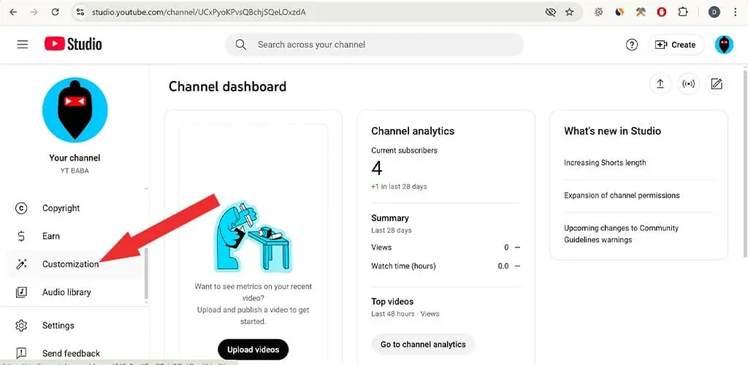This screenshot has width=748, height=365.
Task: Reload the page in browser
Action: coord(55,12)
